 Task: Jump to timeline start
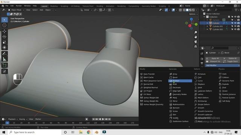(93, 119)
